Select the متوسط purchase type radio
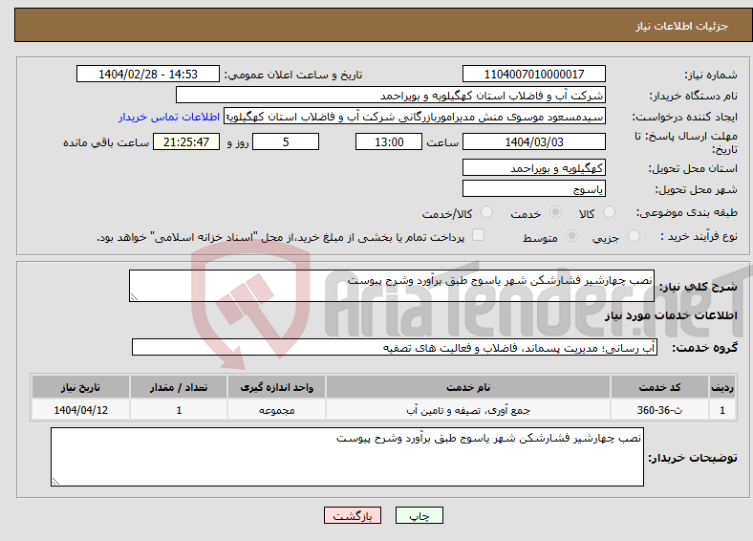Screen dimensions: 753x541 [571, 236]
